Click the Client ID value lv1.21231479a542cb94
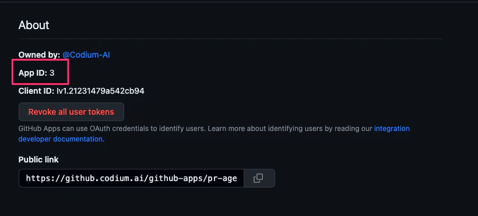Screen dimensions: 478x216 100,91
